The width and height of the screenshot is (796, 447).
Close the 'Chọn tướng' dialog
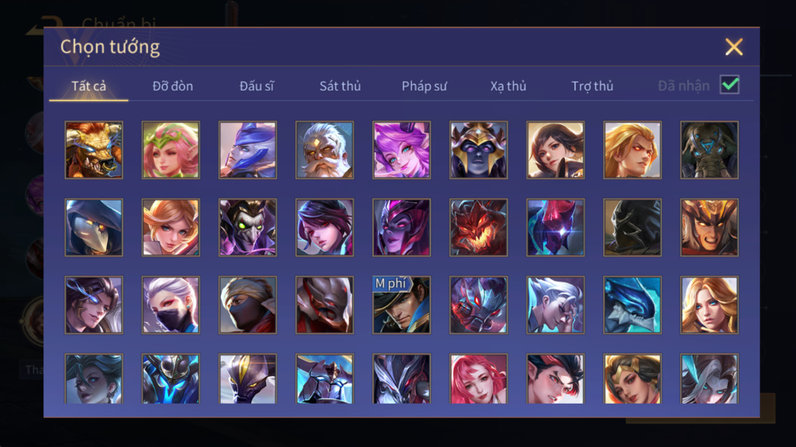(x=734, y=47)
